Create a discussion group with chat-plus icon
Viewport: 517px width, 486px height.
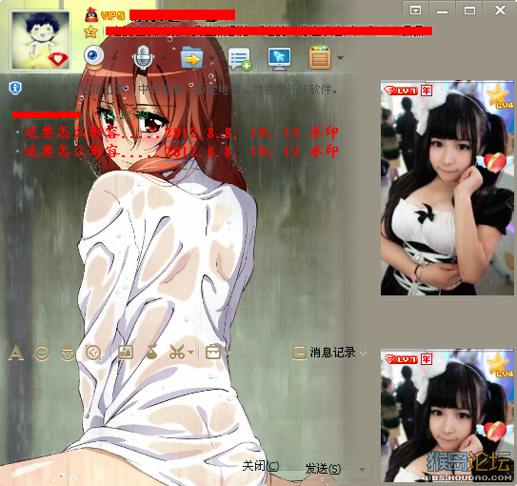click(x=240, y=58)
